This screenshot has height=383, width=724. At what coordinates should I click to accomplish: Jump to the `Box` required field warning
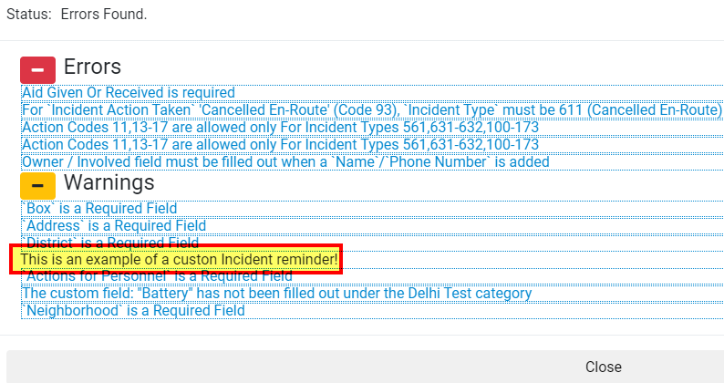[99, 208]
